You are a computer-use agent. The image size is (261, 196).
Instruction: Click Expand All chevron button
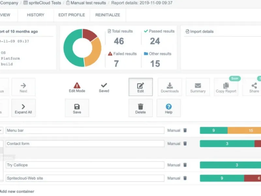(23, 108)
